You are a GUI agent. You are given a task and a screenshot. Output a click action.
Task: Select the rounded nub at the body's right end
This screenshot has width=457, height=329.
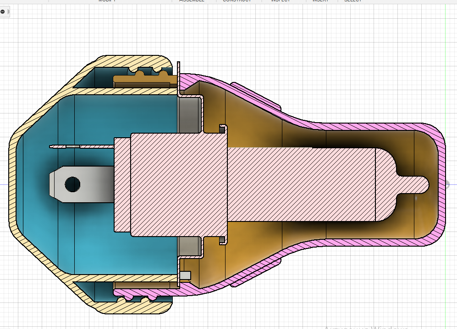click(x=414, y=184)
